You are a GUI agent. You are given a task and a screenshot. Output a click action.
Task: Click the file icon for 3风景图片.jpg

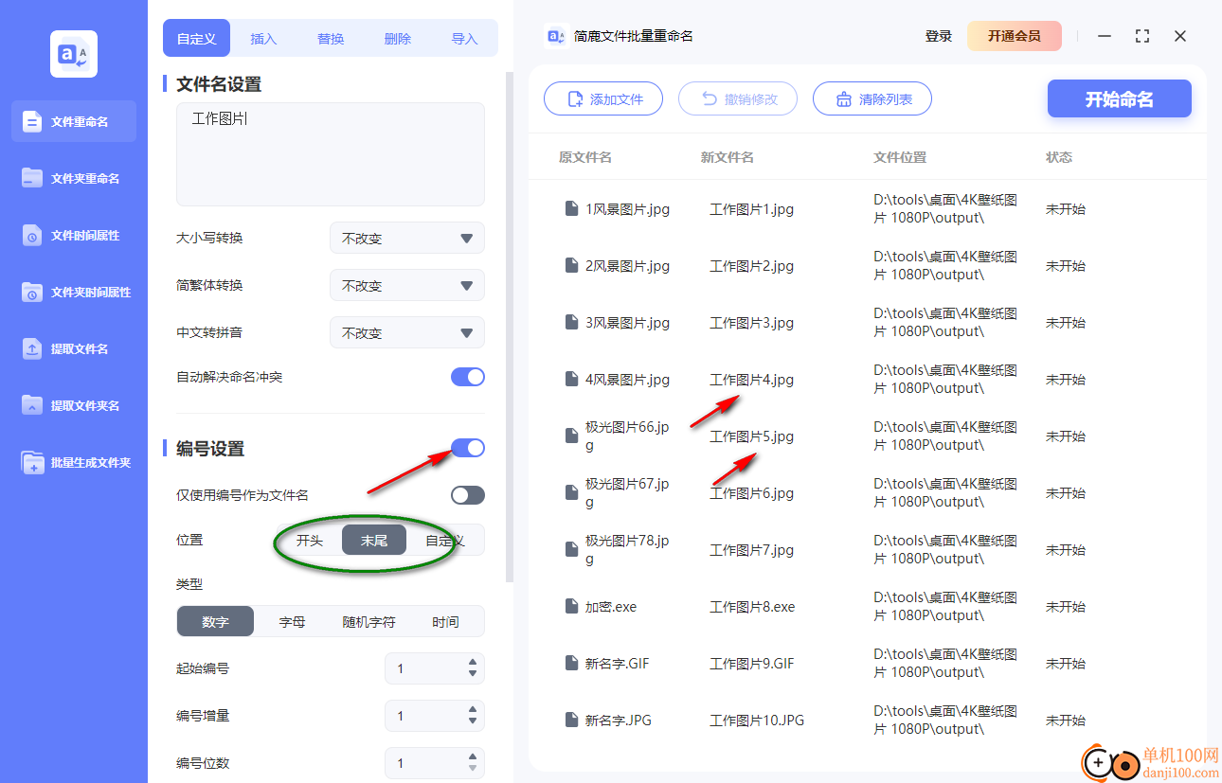pos(571,322)
